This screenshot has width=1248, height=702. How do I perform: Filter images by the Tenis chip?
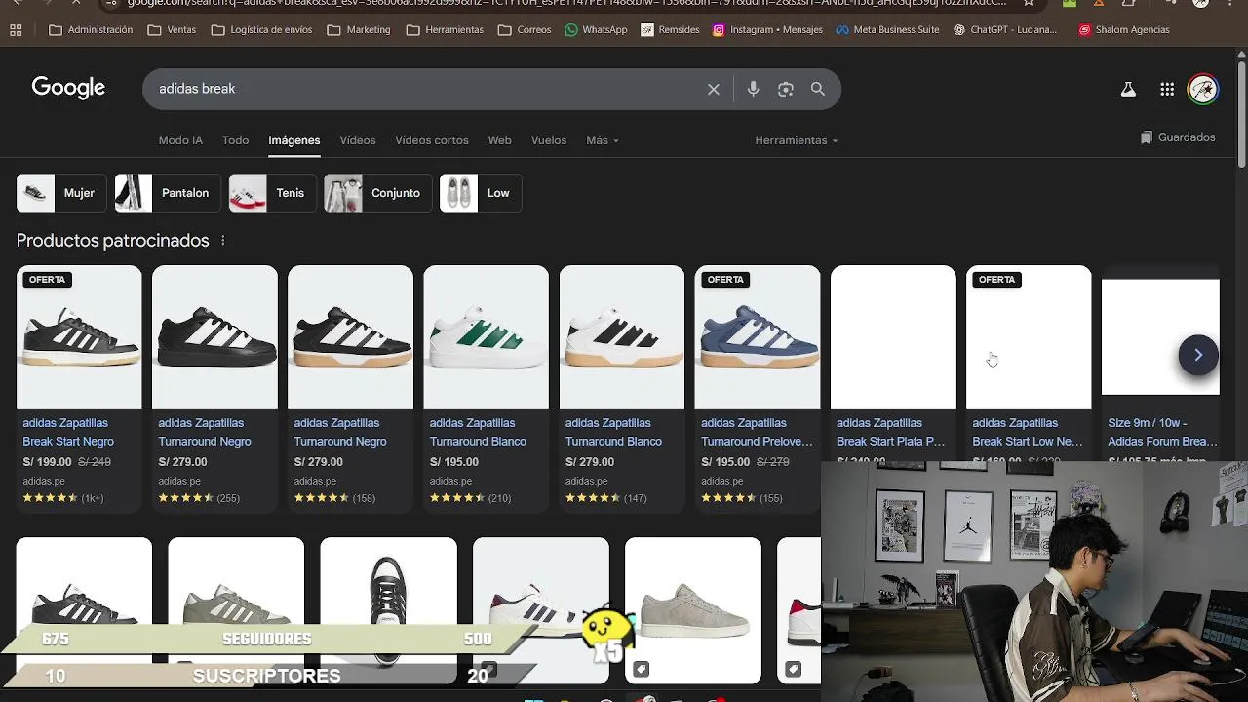point(272,193)
